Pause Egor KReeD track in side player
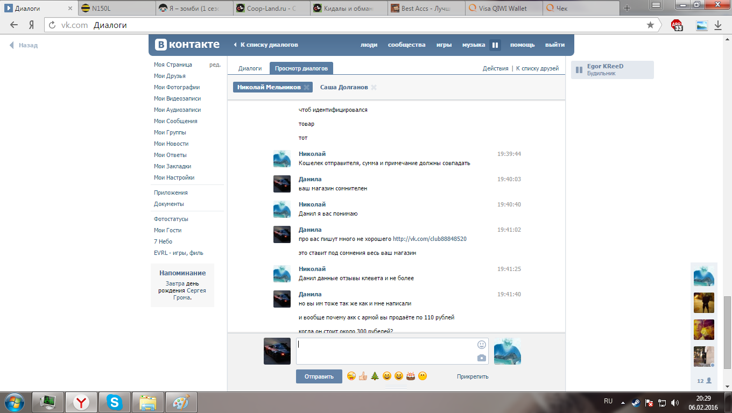This screenshot has width=732, height=413. [579, 70]
